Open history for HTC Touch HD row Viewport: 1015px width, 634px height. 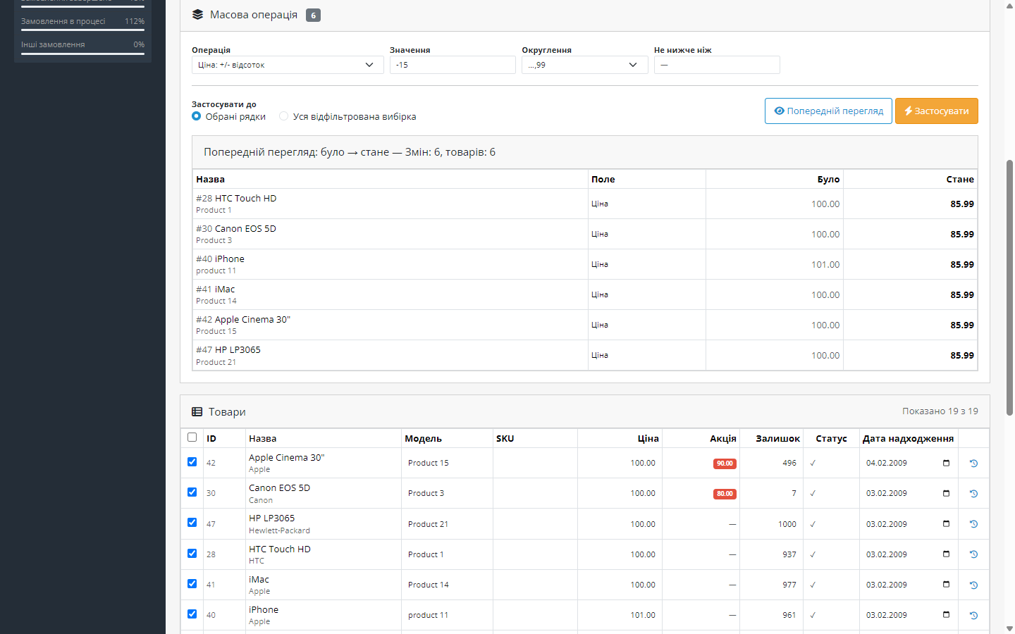point(973,554)
